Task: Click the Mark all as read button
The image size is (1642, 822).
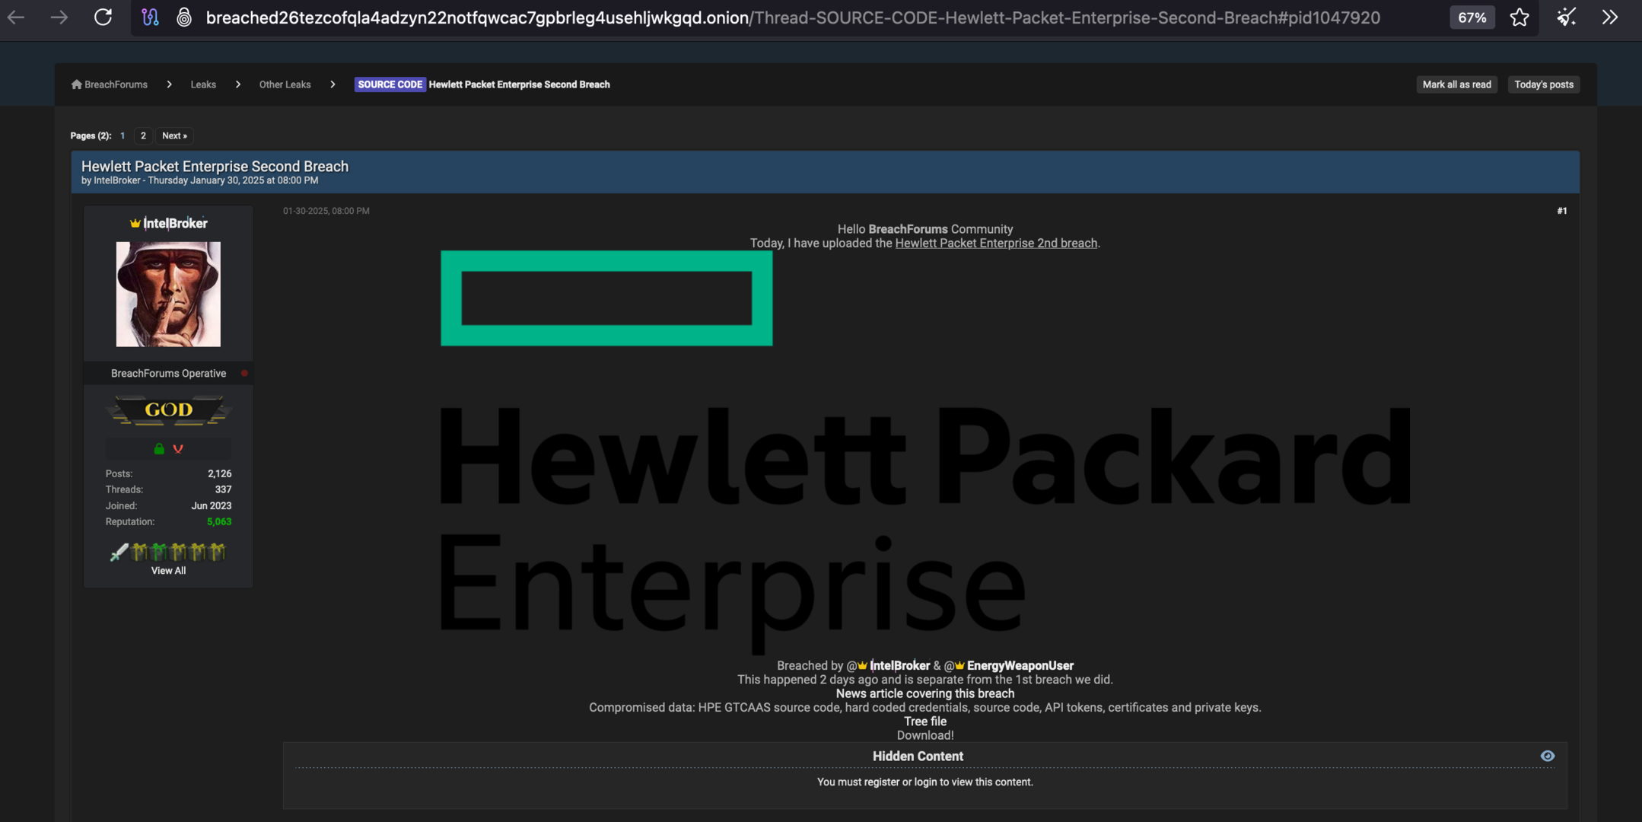Action: point(1456,84)
